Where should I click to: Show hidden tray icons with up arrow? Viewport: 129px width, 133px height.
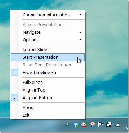pyautogui.click(x=67, y=125)
